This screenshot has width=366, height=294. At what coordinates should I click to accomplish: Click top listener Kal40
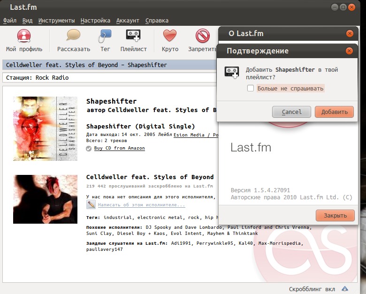coord(245,243)
